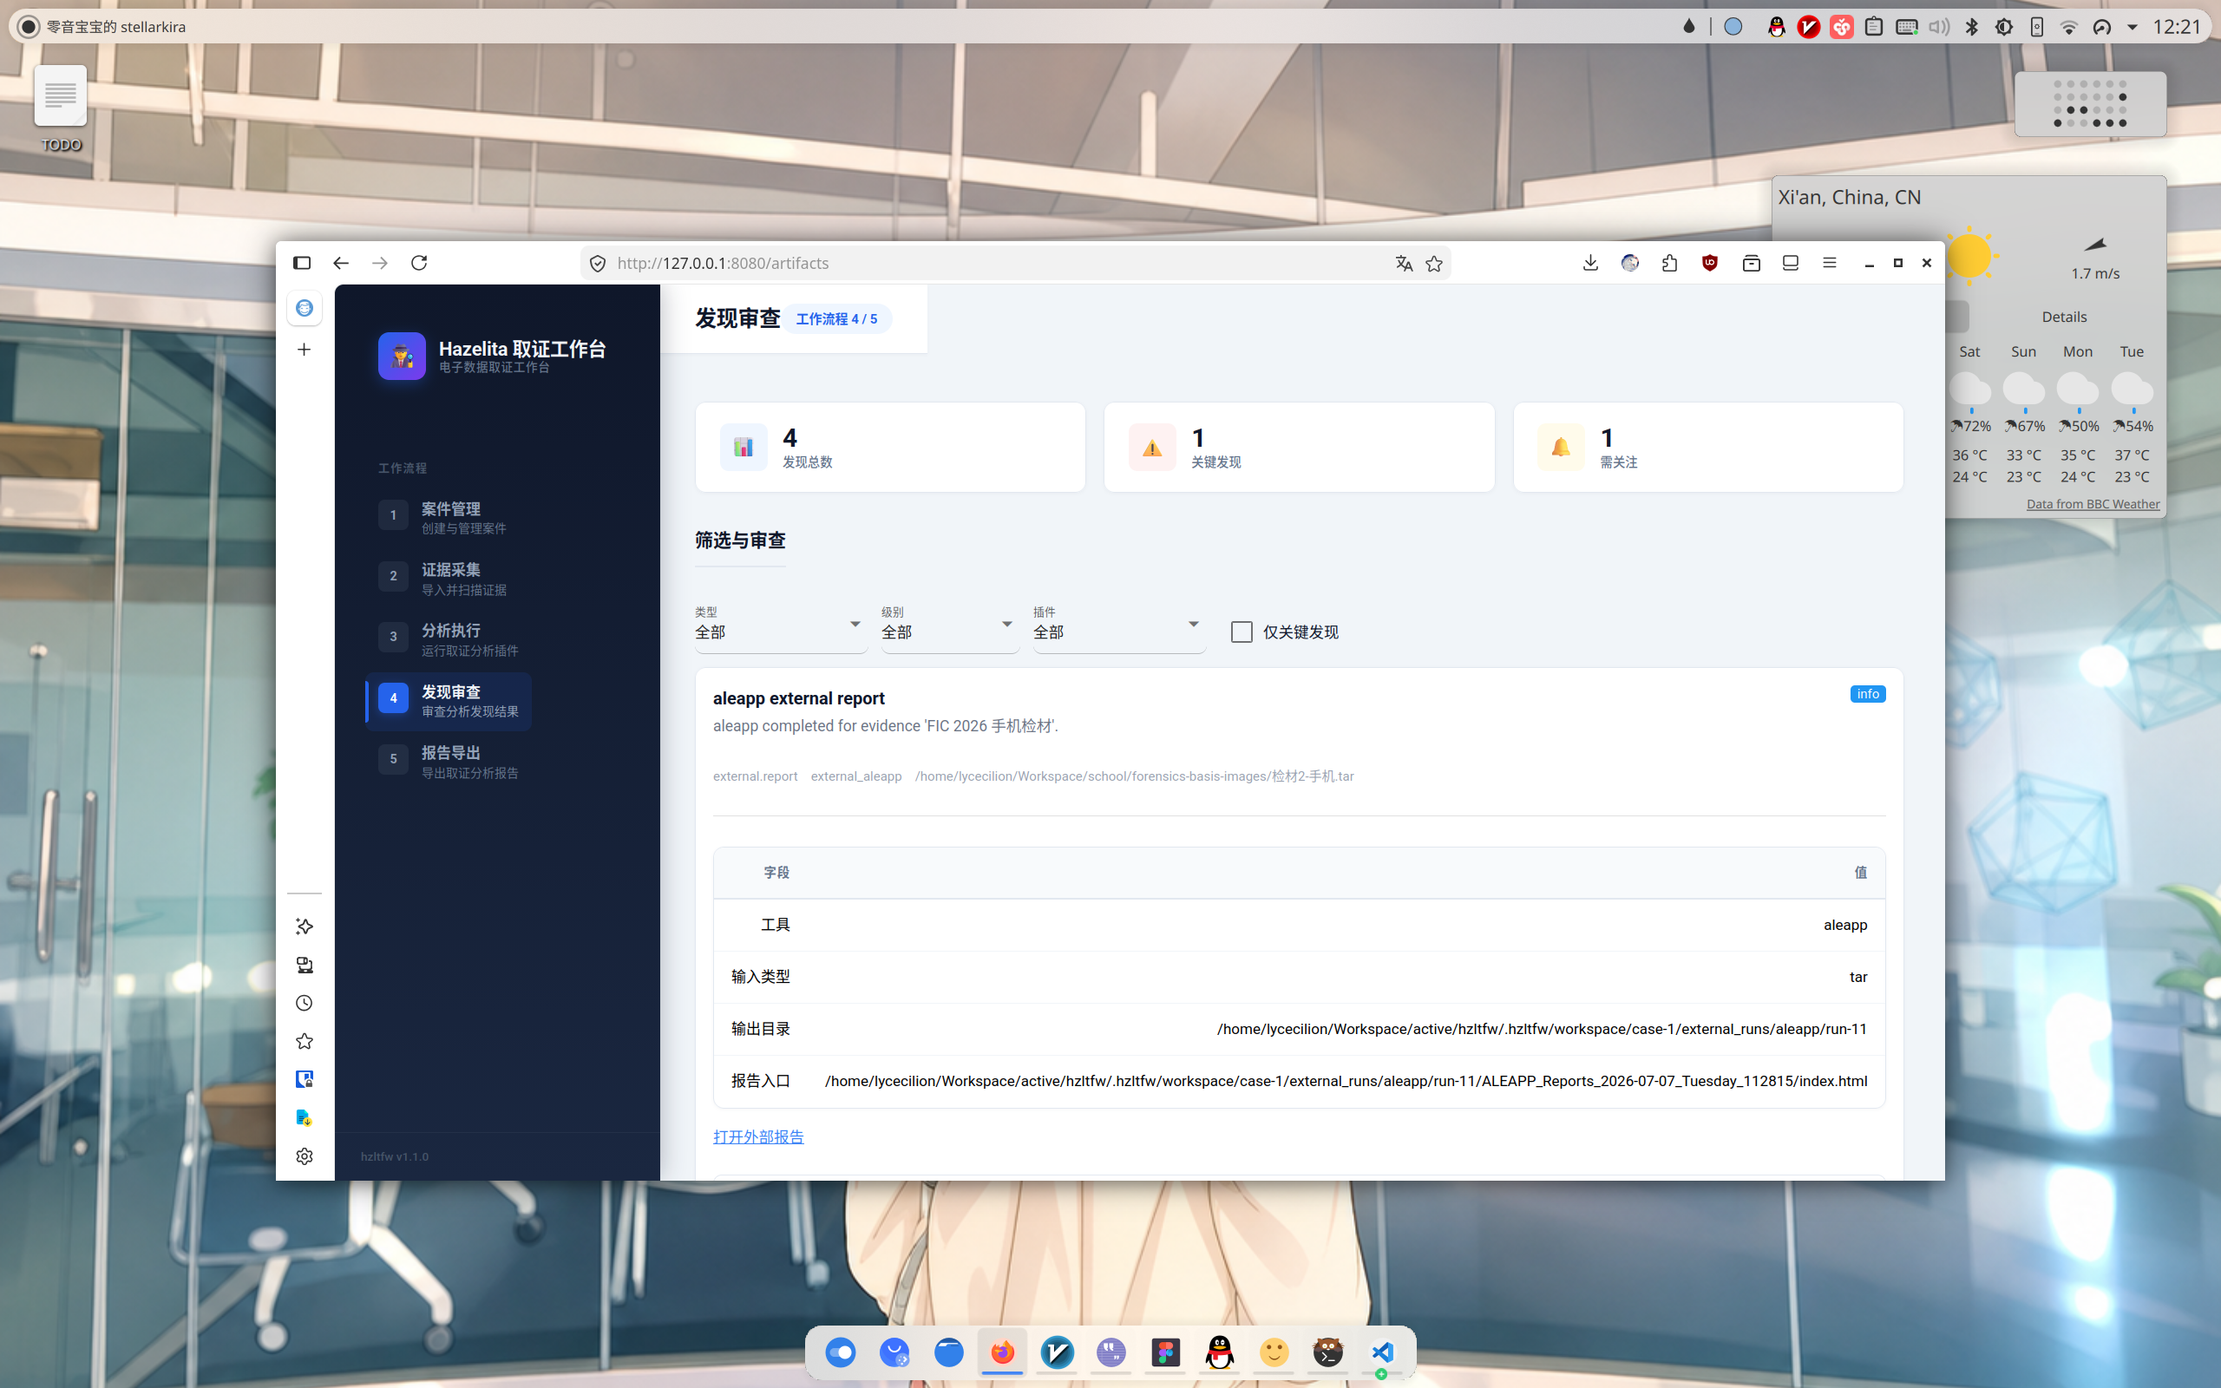
Task: Click the evidence tar file path text
Action: [1135, 776]
